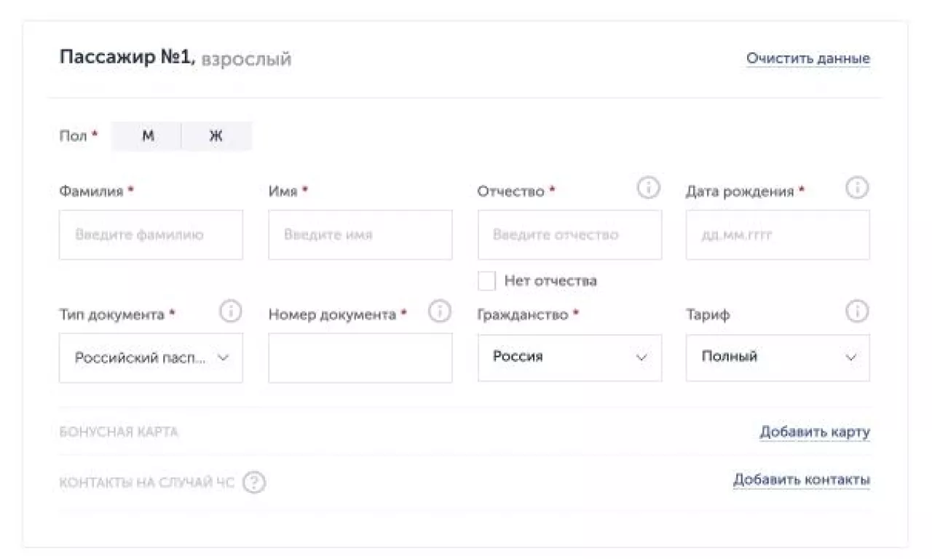Click into the Имя text field
The image size is (932, 559).
(x=360, y=235)
